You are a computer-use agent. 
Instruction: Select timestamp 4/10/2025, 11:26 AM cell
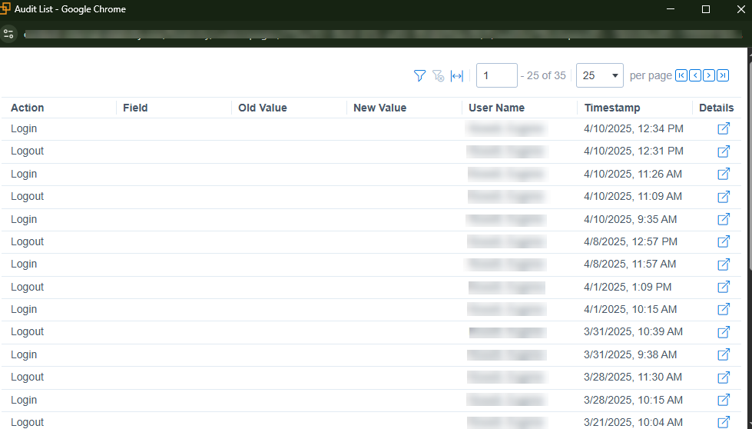point(633,174)
